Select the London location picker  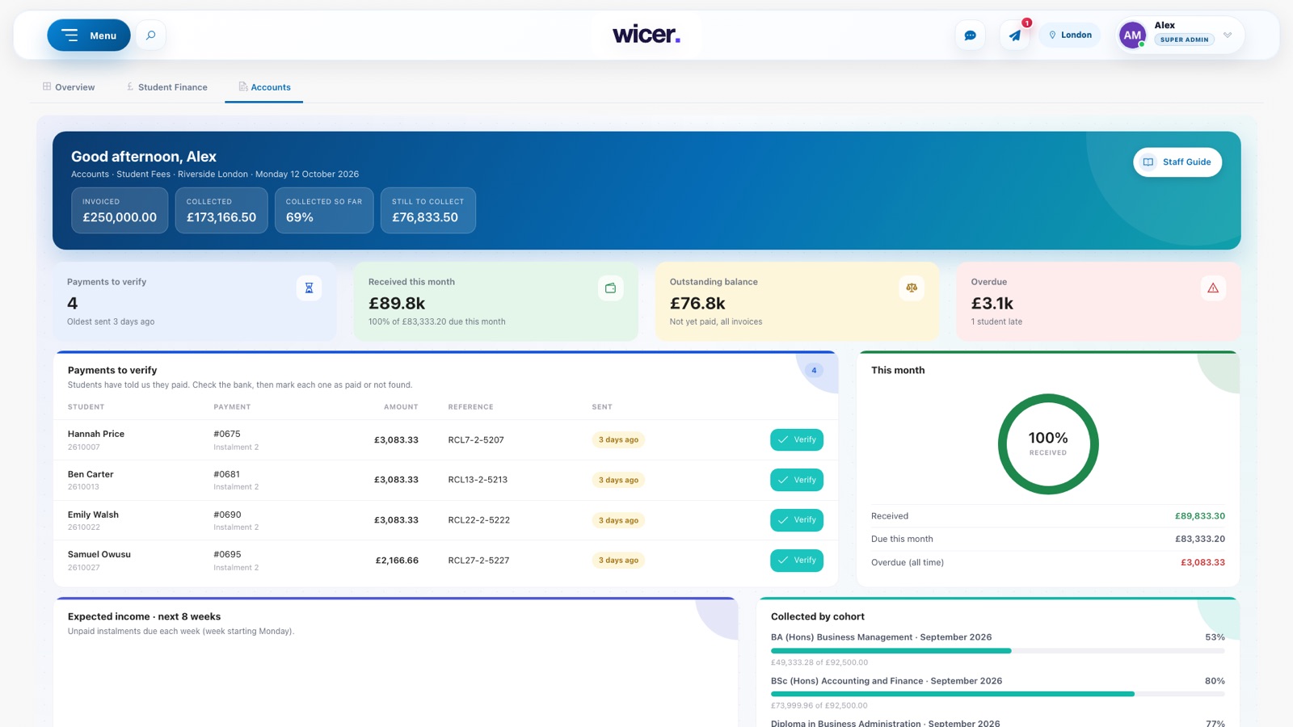point(1069,36)
